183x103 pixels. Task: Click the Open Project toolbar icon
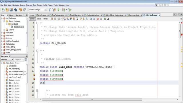pos(11,10)
